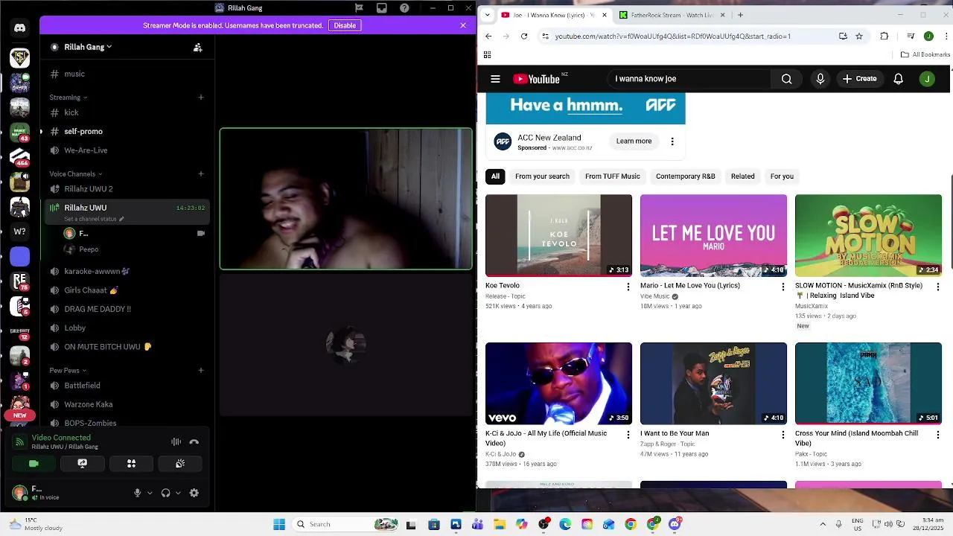Viewport: 953px width, 536px height.
Task: Show hidden system tray icons
Action: 823,524
